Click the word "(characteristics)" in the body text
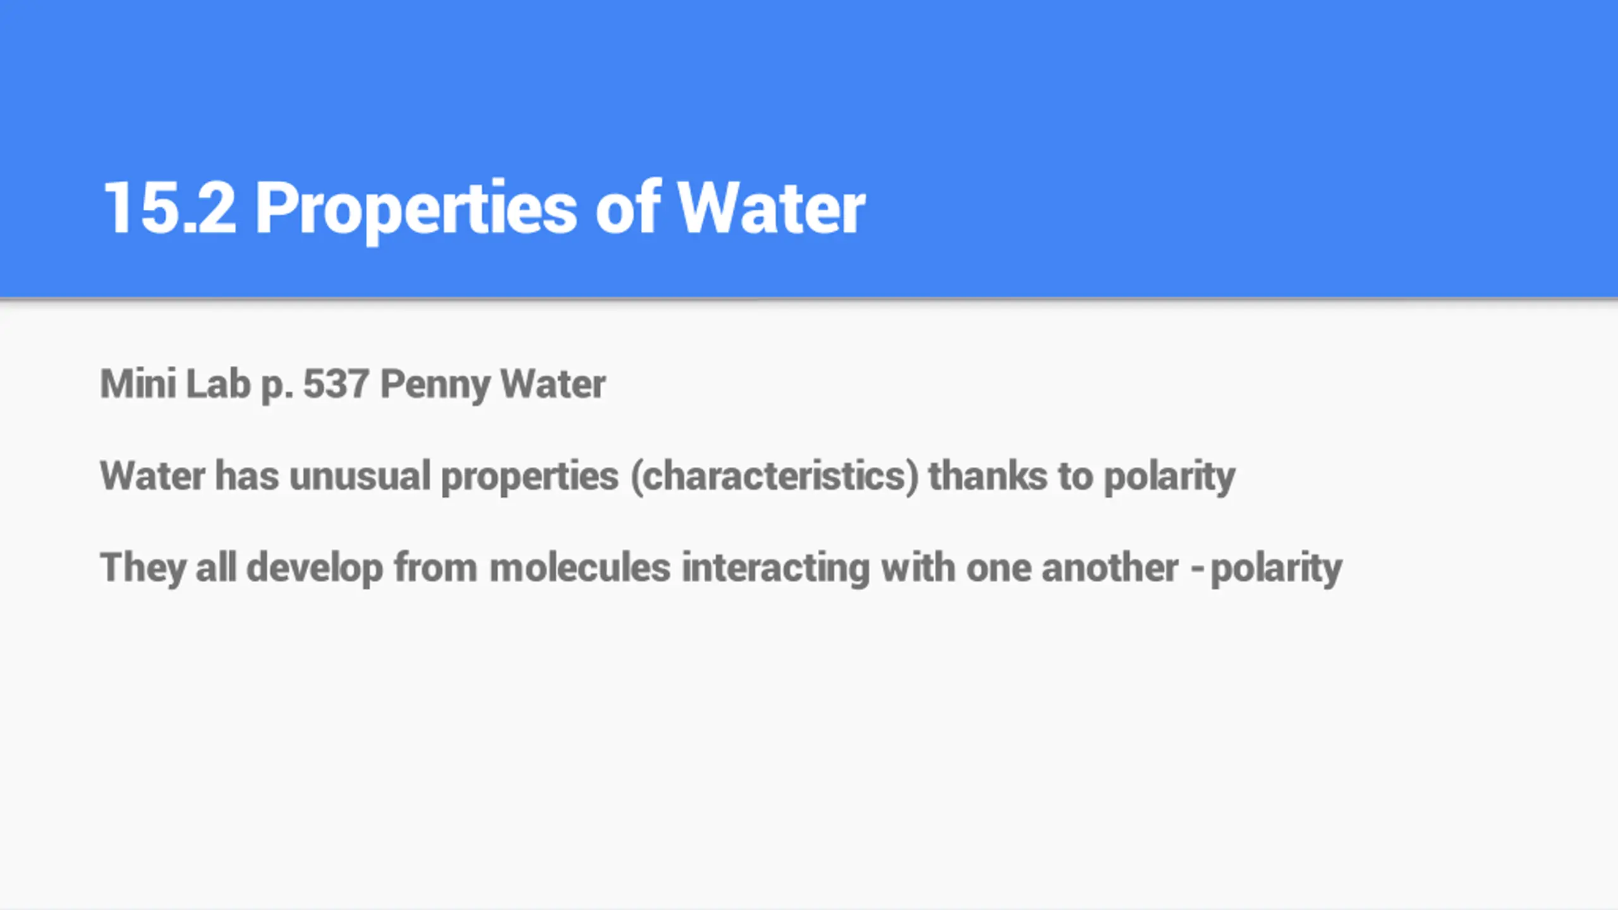Screen dimensions: 1618x910 tap(775, 476)
